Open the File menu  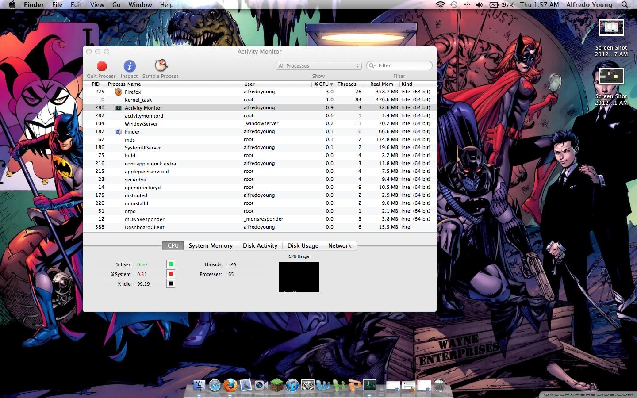[57, 4]
